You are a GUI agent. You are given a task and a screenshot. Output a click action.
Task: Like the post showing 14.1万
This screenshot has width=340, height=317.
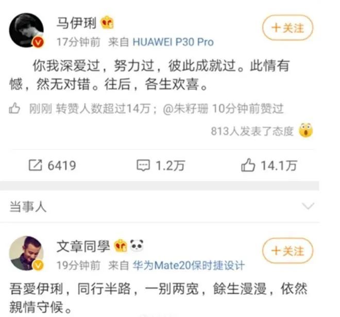pyautogui.click(x=248, y=165)
